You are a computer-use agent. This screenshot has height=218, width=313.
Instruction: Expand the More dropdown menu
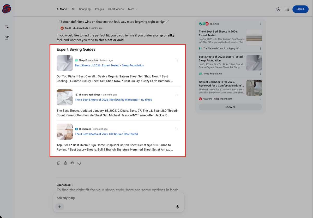(133, 9)
